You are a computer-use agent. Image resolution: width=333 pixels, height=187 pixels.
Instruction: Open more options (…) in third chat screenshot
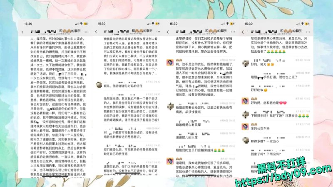233,32
